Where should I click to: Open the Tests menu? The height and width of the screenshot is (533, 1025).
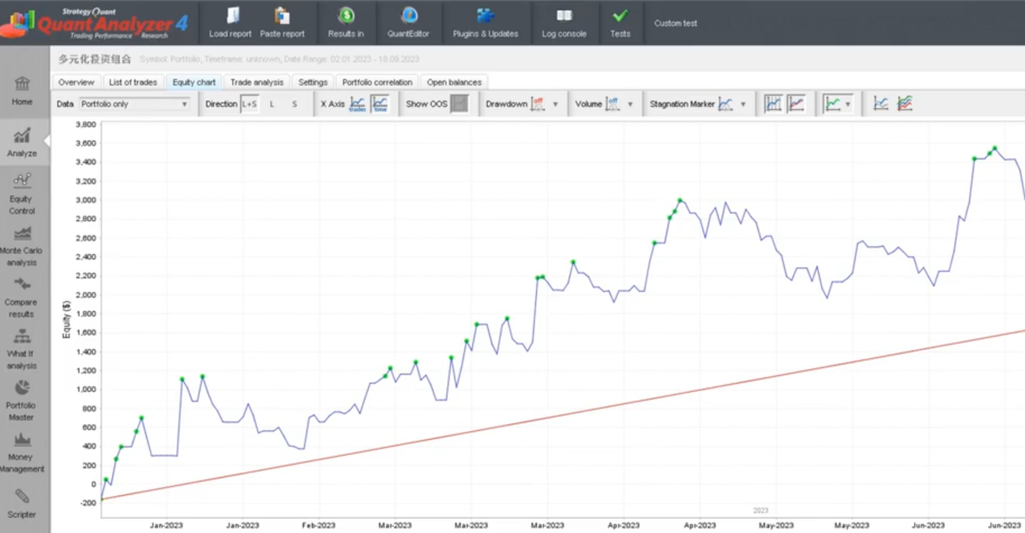point(620,23)
